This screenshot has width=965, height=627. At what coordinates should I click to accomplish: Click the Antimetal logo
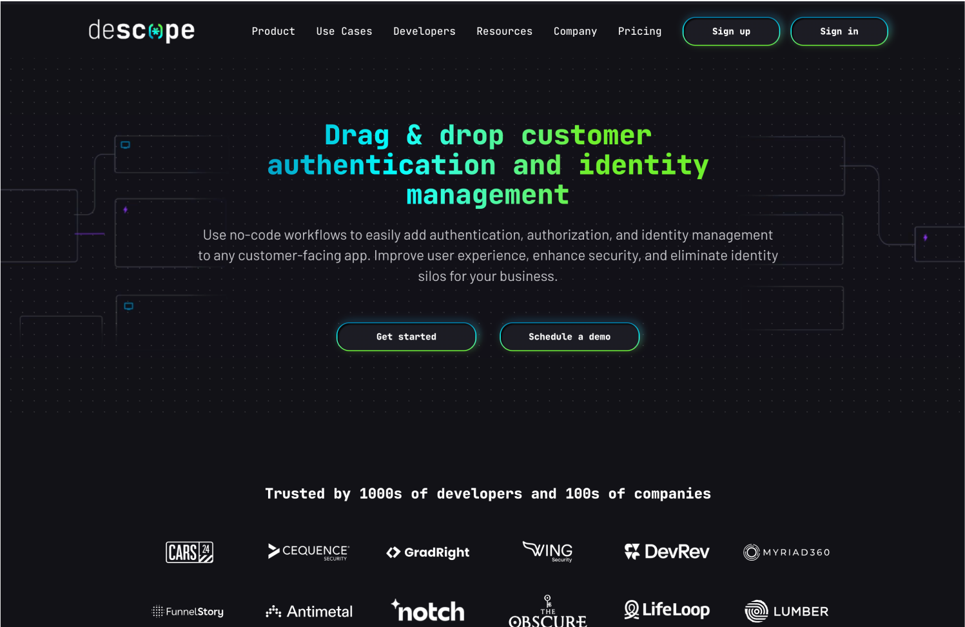[x=309, y=612]
